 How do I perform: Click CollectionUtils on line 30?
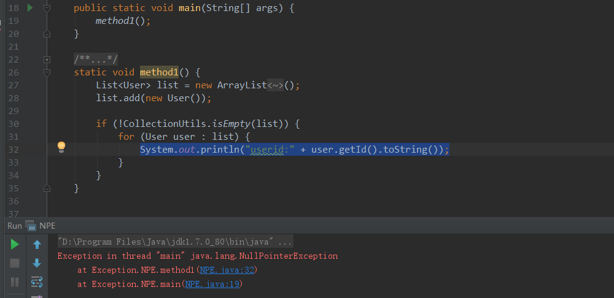(165, 124)
